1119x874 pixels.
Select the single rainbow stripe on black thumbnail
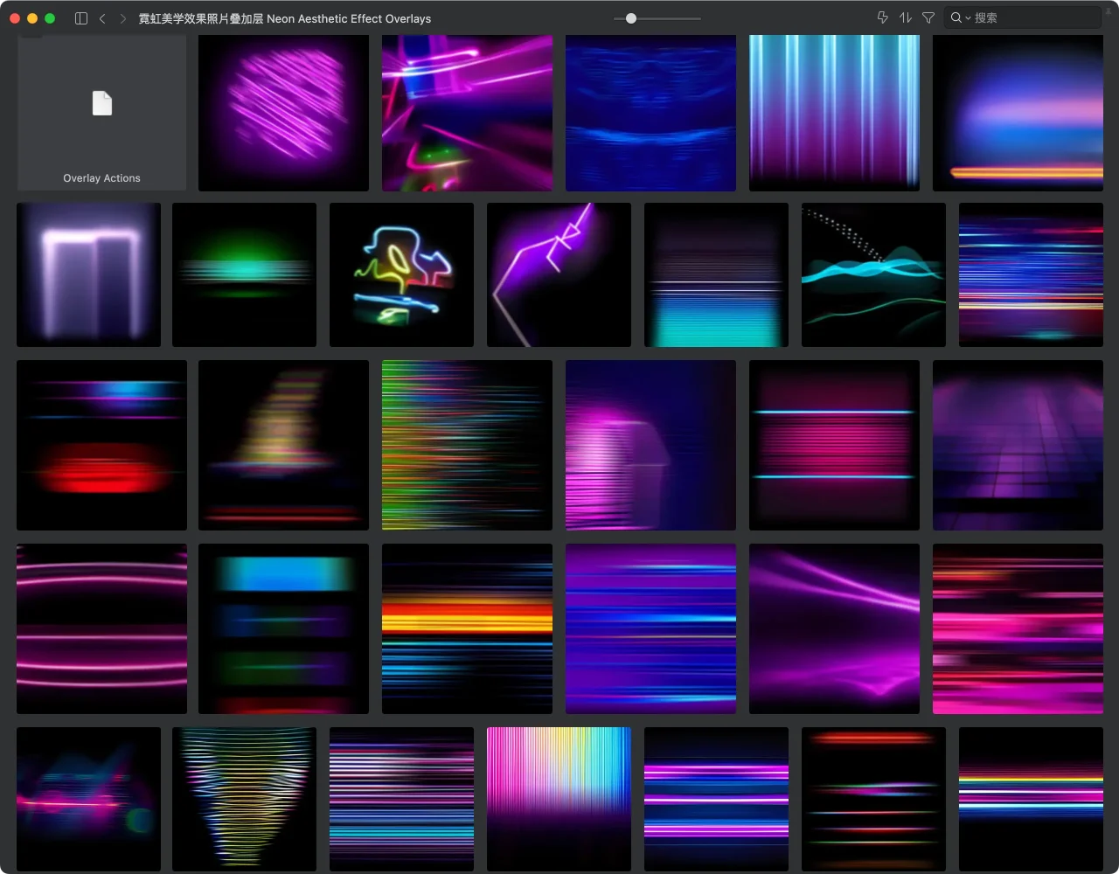[1031, 799]
